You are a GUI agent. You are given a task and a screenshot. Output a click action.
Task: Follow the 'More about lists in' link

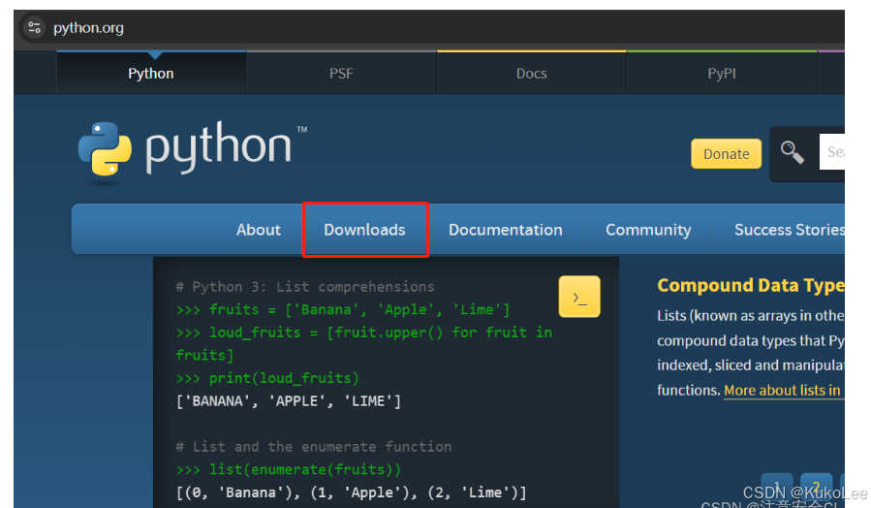click(782, 390)
